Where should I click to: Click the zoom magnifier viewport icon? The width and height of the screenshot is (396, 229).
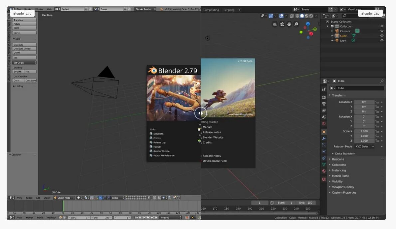click(x=296, y=24)
